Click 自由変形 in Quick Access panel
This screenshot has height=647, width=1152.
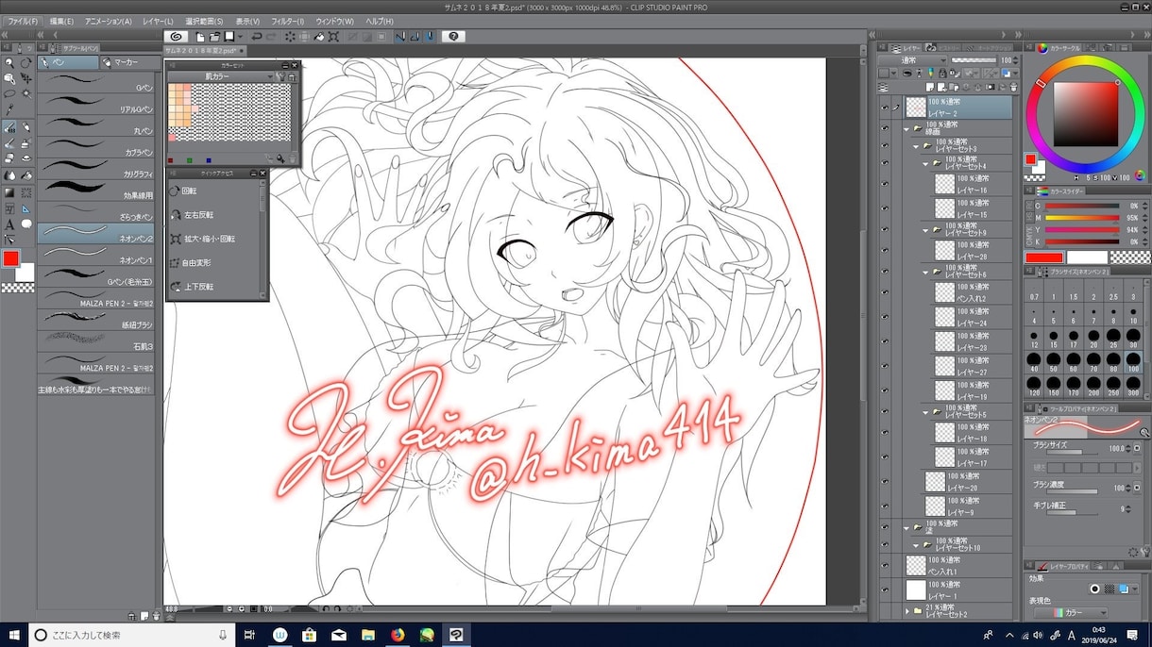[x=196, y=263]
